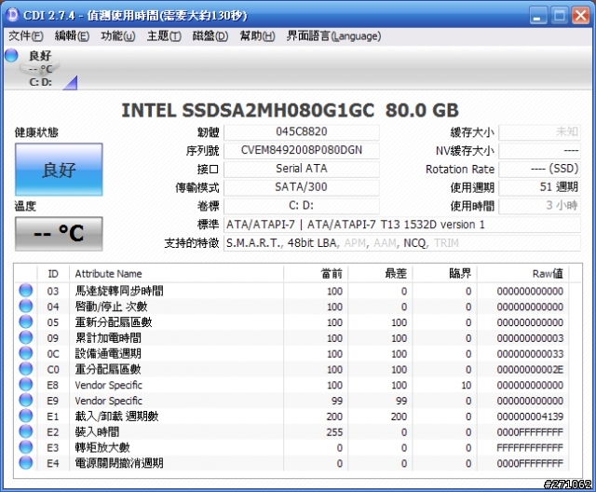Click the -- °C temperature button
Viewport: 596px width, 492px height.
click(x=59, y=234)
